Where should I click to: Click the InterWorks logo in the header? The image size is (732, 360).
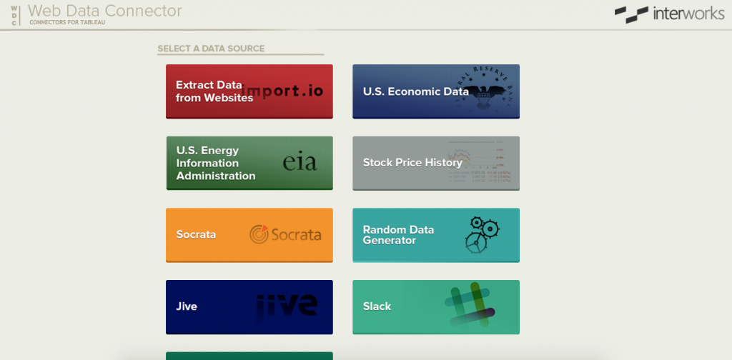[669, 14]
